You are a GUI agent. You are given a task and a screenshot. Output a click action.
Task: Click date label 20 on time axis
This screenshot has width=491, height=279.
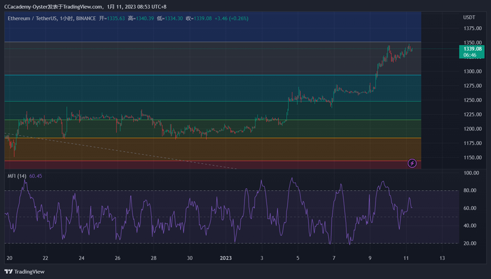(x=9, y=258)
